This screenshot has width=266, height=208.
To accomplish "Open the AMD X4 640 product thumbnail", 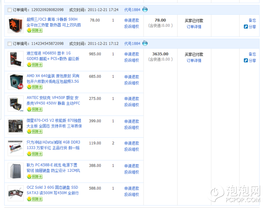I will (16, 82).
